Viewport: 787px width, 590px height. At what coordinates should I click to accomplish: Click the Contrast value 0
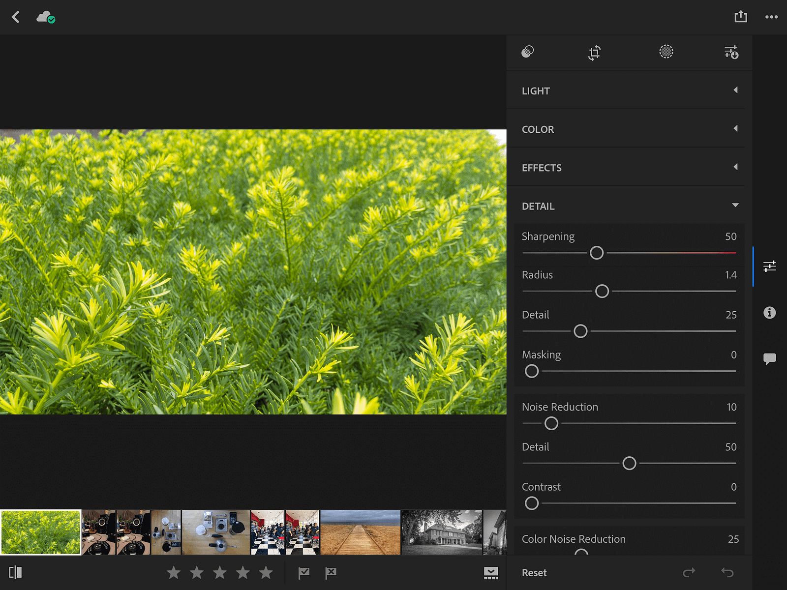click(x=734, y=487)
